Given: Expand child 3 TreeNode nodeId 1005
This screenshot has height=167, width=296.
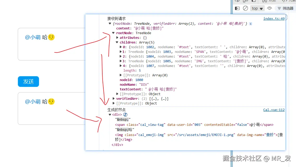Looking at the screenshot, I should click(121, 61).
